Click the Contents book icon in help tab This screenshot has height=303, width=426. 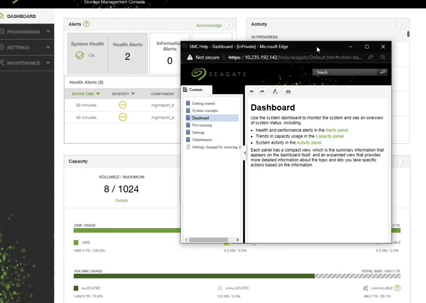point(185,90)
